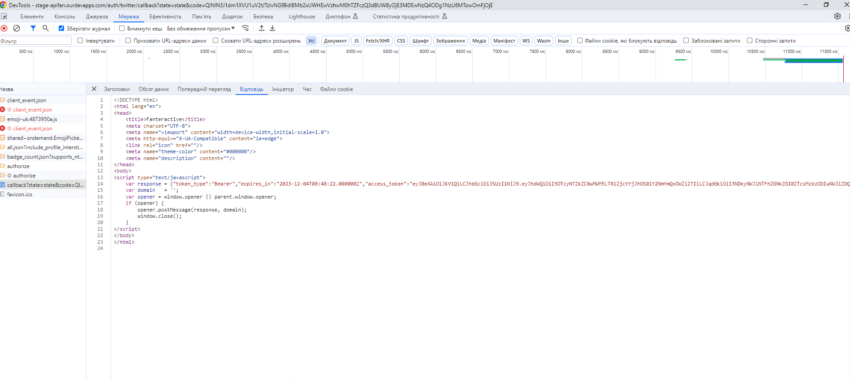
Task: Enable Вимкнути кеш checkbox
Action: pyautogui.click(x=122, y=28)
